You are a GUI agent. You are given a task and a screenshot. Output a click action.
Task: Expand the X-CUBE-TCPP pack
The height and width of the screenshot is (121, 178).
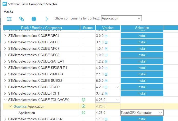5,87
